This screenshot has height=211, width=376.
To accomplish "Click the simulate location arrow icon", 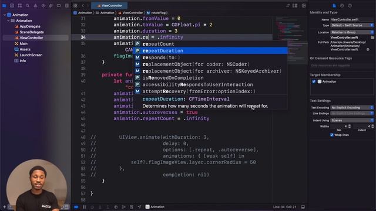I will click(139, 207).
